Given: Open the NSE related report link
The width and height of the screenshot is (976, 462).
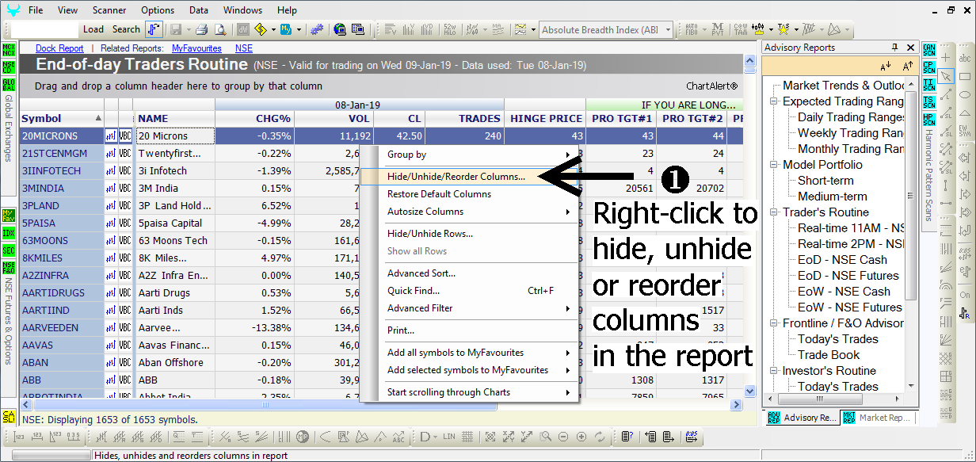Looking at the screenshot, I should (244, 48).
